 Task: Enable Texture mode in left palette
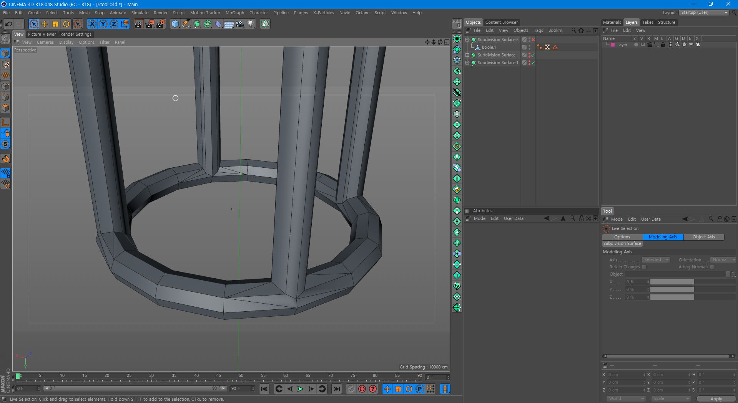(5, 64)
